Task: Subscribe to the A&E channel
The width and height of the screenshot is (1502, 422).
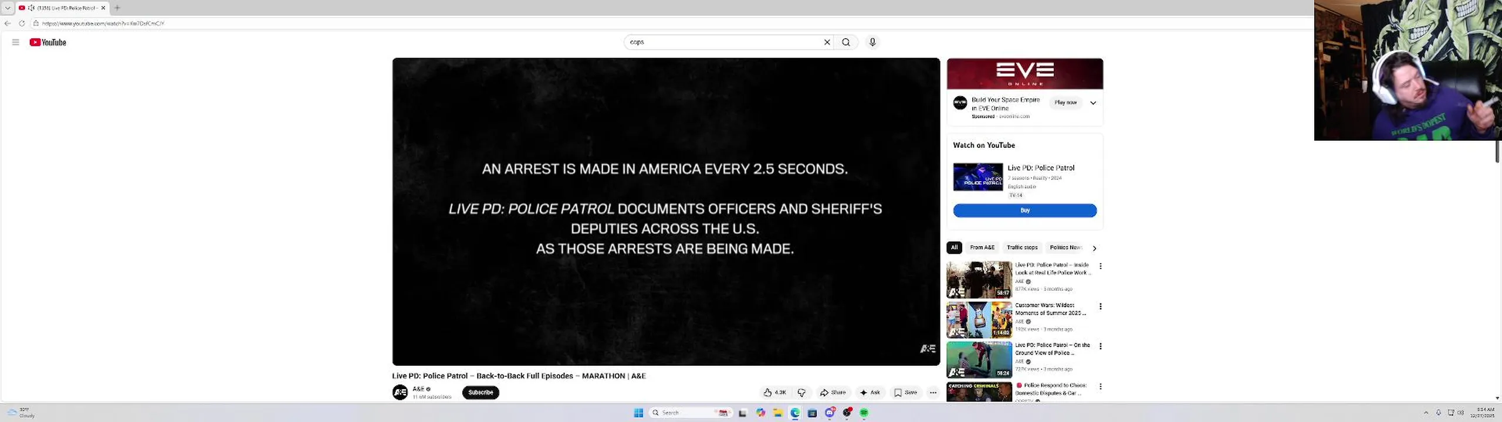Action: (x=481, y=393)
